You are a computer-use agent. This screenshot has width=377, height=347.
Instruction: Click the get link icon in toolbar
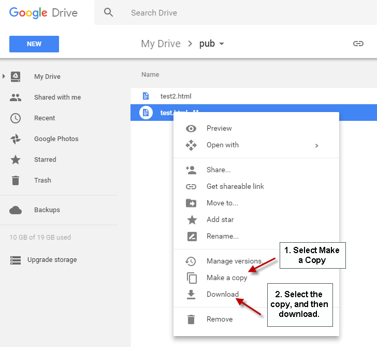coord(358,44)
